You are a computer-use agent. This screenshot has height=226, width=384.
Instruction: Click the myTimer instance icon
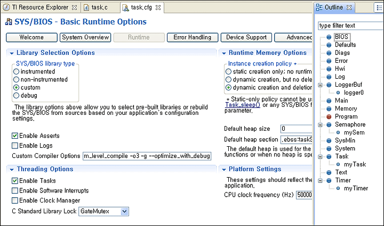[x=338, y=188]
